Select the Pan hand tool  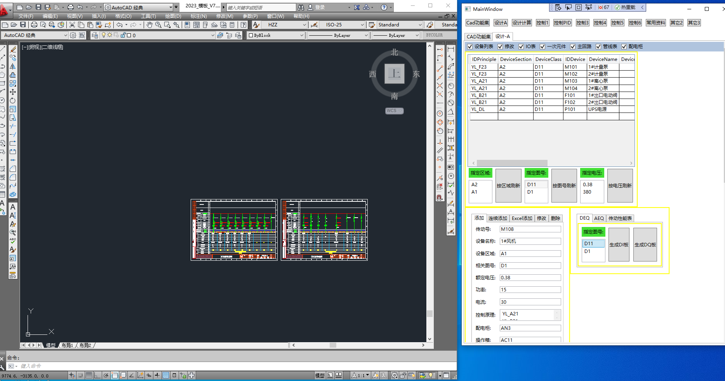tap(150, 25)
